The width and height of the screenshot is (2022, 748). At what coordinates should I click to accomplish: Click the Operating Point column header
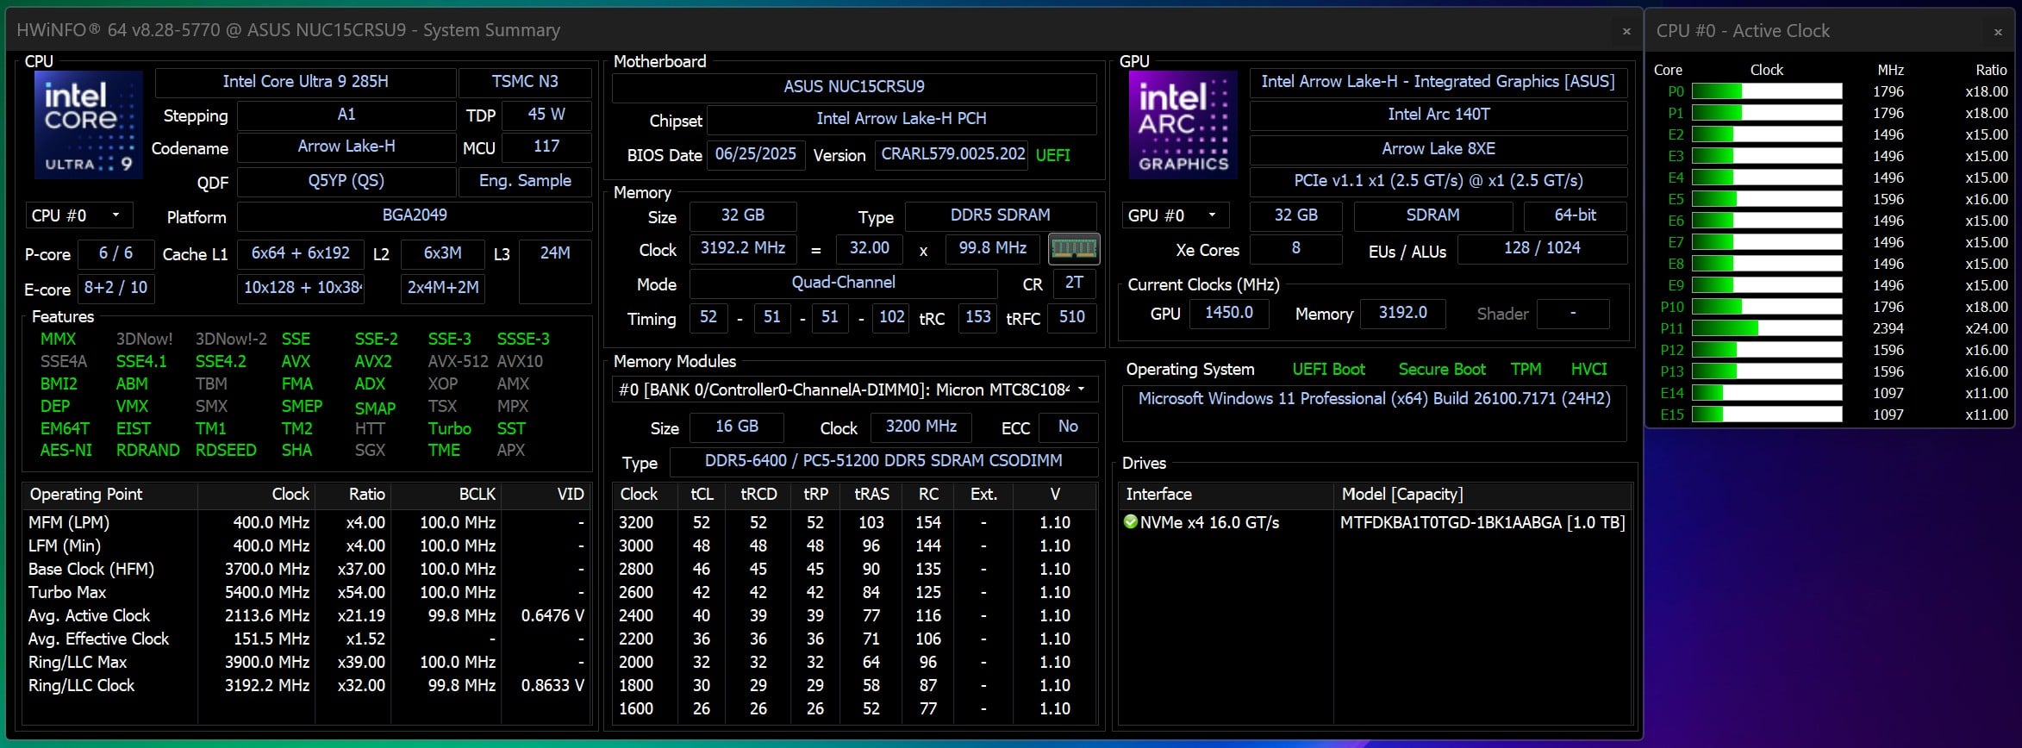tap(86, 494)
